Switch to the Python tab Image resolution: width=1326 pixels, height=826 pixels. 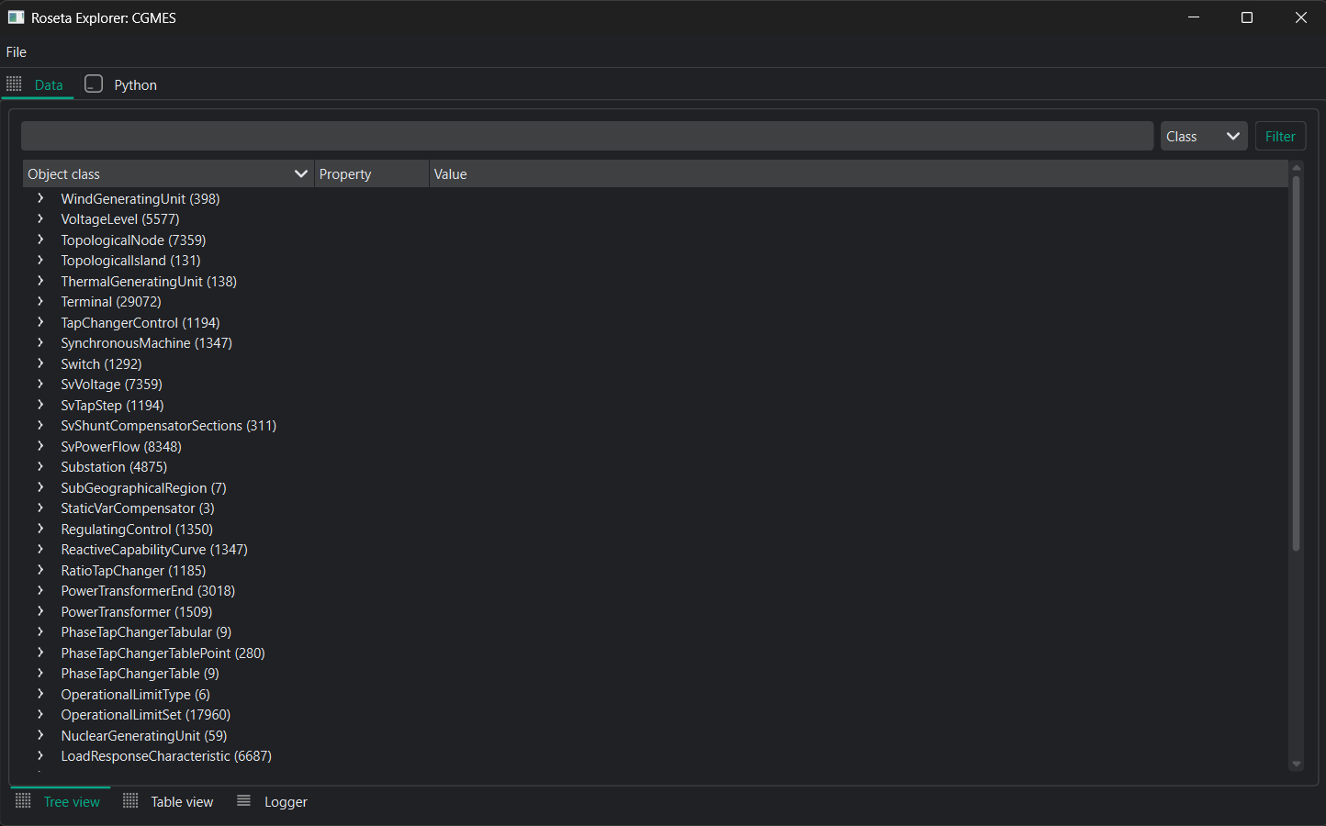(135, 84)
